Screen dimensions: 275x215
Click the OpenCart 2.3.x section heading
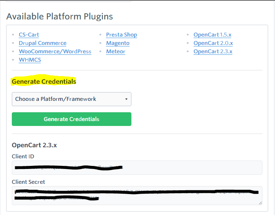point(34,145)
